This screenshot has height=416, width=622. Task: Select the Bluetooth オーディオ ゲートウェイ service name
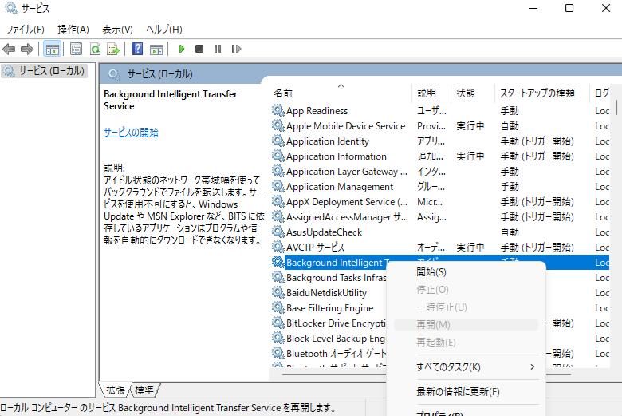(336, 354)
